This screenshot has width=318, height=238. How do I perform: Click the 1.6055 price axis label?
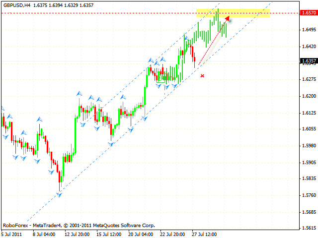[309, 129]
